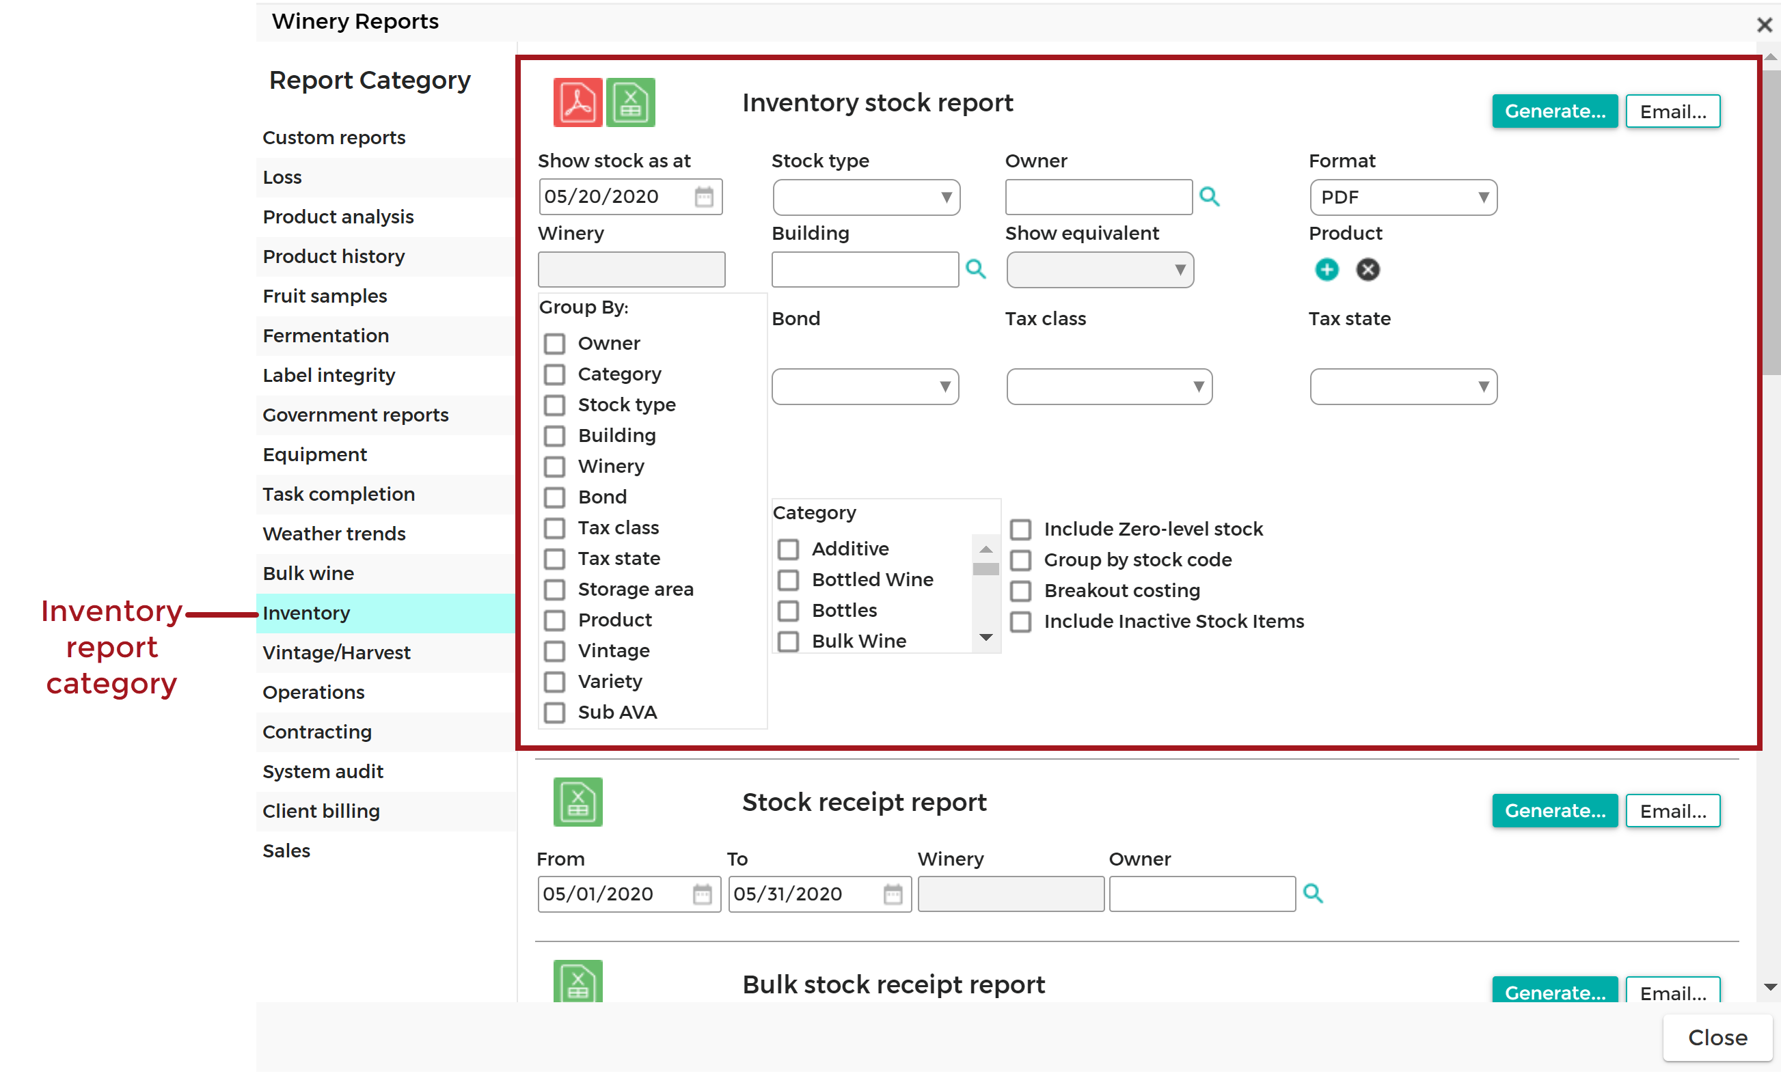1781x1076 pixels.
Task: Open the To date calendar picker
Action: [x=893, y=894]
